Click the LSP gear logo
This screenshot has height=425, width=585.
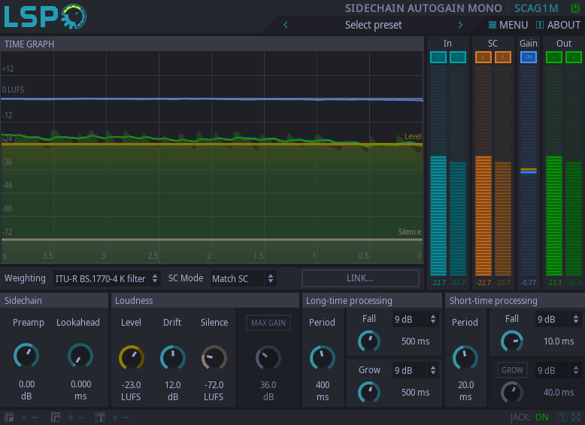[x=45, y=17]
